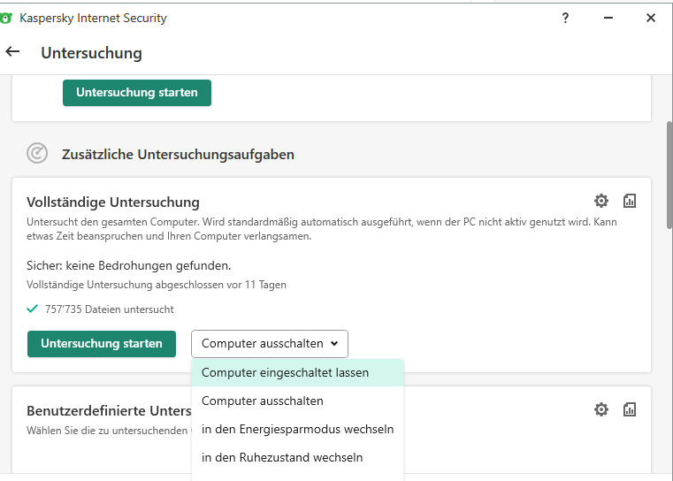Viewport: 673px width, 481px height.
Task: Select in den Energiesparmodus wechseln
Action: pyautogui.click(x=297, y=429)
